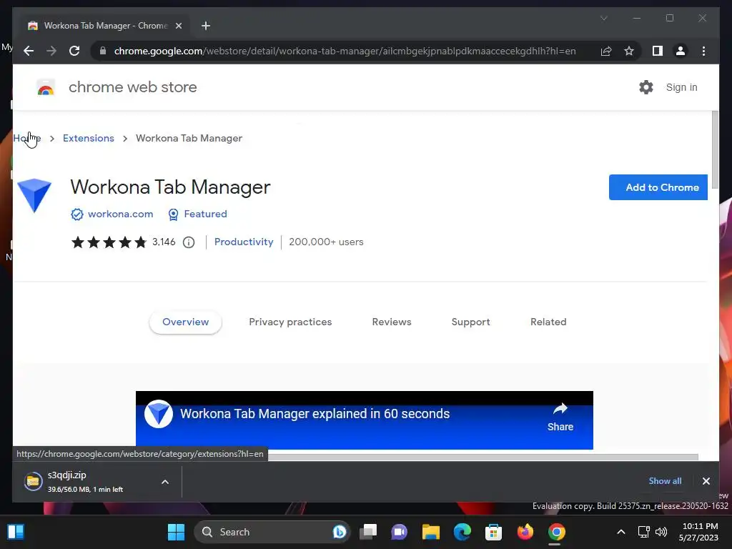Reload the Workona page
Viewport: 732px width, 549px height.
point(74,51)
